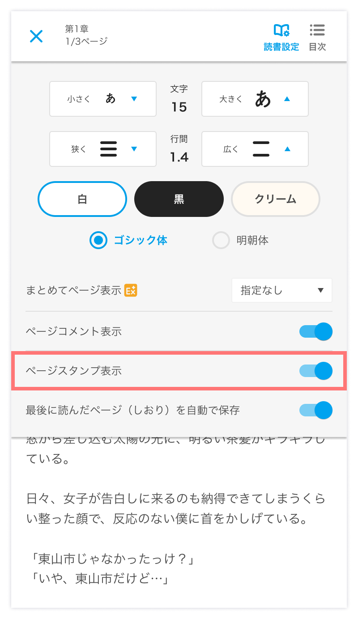The width and height of the screenshot is (358, 619).
Task: Click the small あ character icon
Action: coord(111,98)
